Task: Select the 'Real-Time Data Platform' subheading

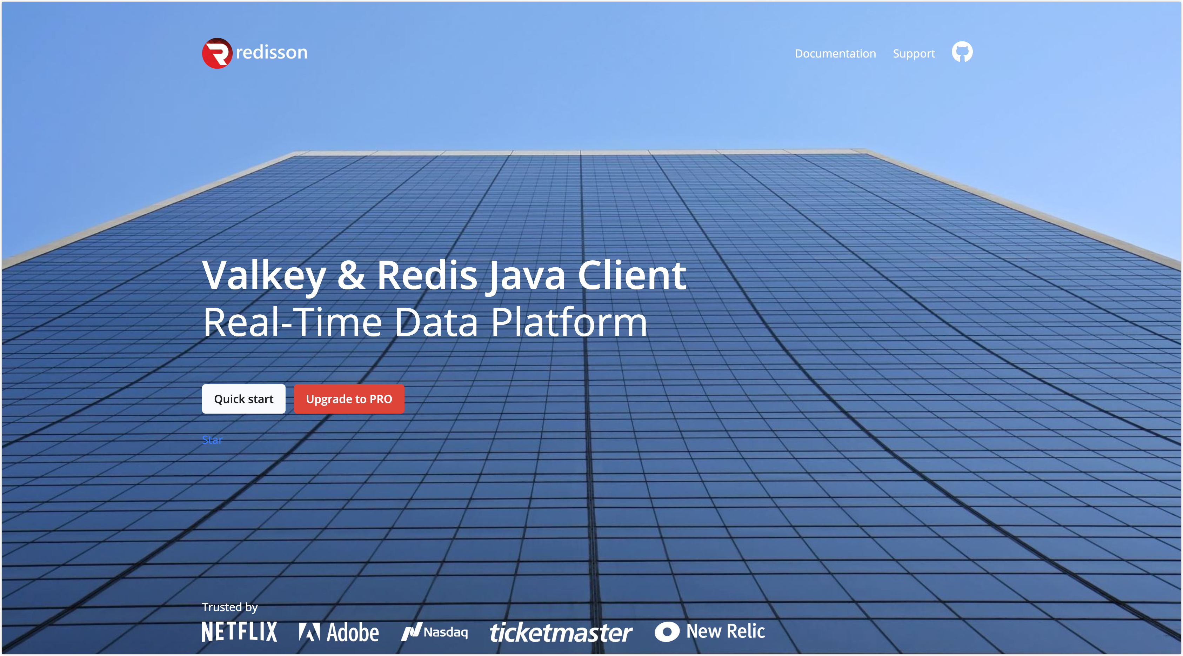Action: click(x=425, y=322)
